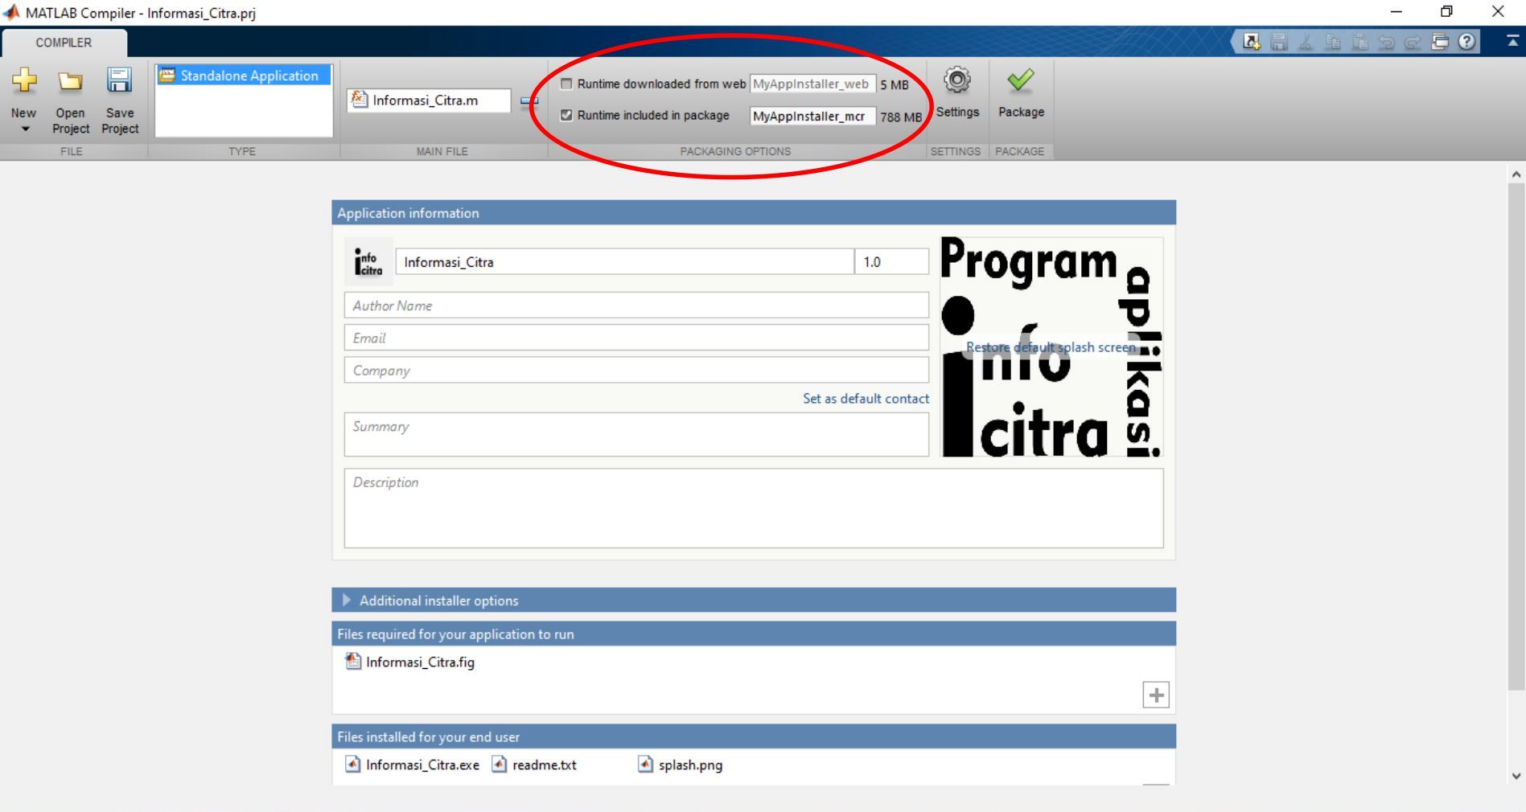Remove main file with the minus icon
Screen dimensions: 1526x812
pos(529,101)
